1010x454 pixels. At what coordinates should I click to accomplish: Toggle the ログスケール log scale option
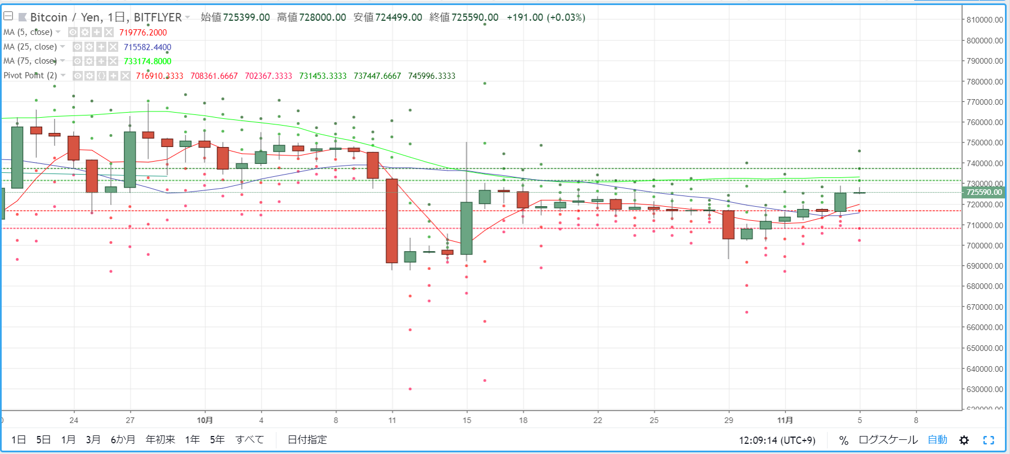(888, 440)
